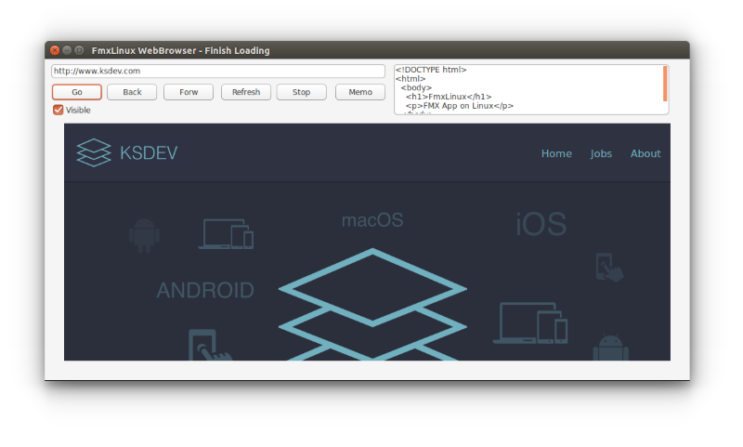Image resolution: width=743 pixels, height=447 pixels.
Task: Click the Memo button
Action: pos(360,92)
